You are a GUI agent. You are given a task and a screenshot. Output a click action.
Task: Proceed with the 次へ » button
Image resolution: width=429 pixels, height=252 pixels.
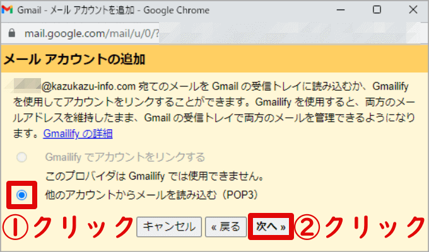(271, 226)
